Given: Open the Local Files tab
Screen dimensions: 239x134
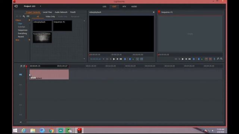Looking at the screenshot, I should pos(47,12).
